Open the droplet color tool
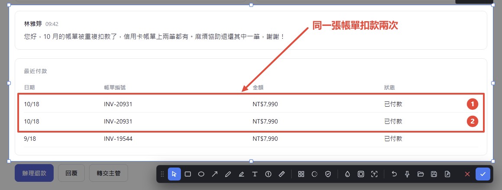This screenshot has width=502, height=190. pyautogui.click(x=348, y=174)
